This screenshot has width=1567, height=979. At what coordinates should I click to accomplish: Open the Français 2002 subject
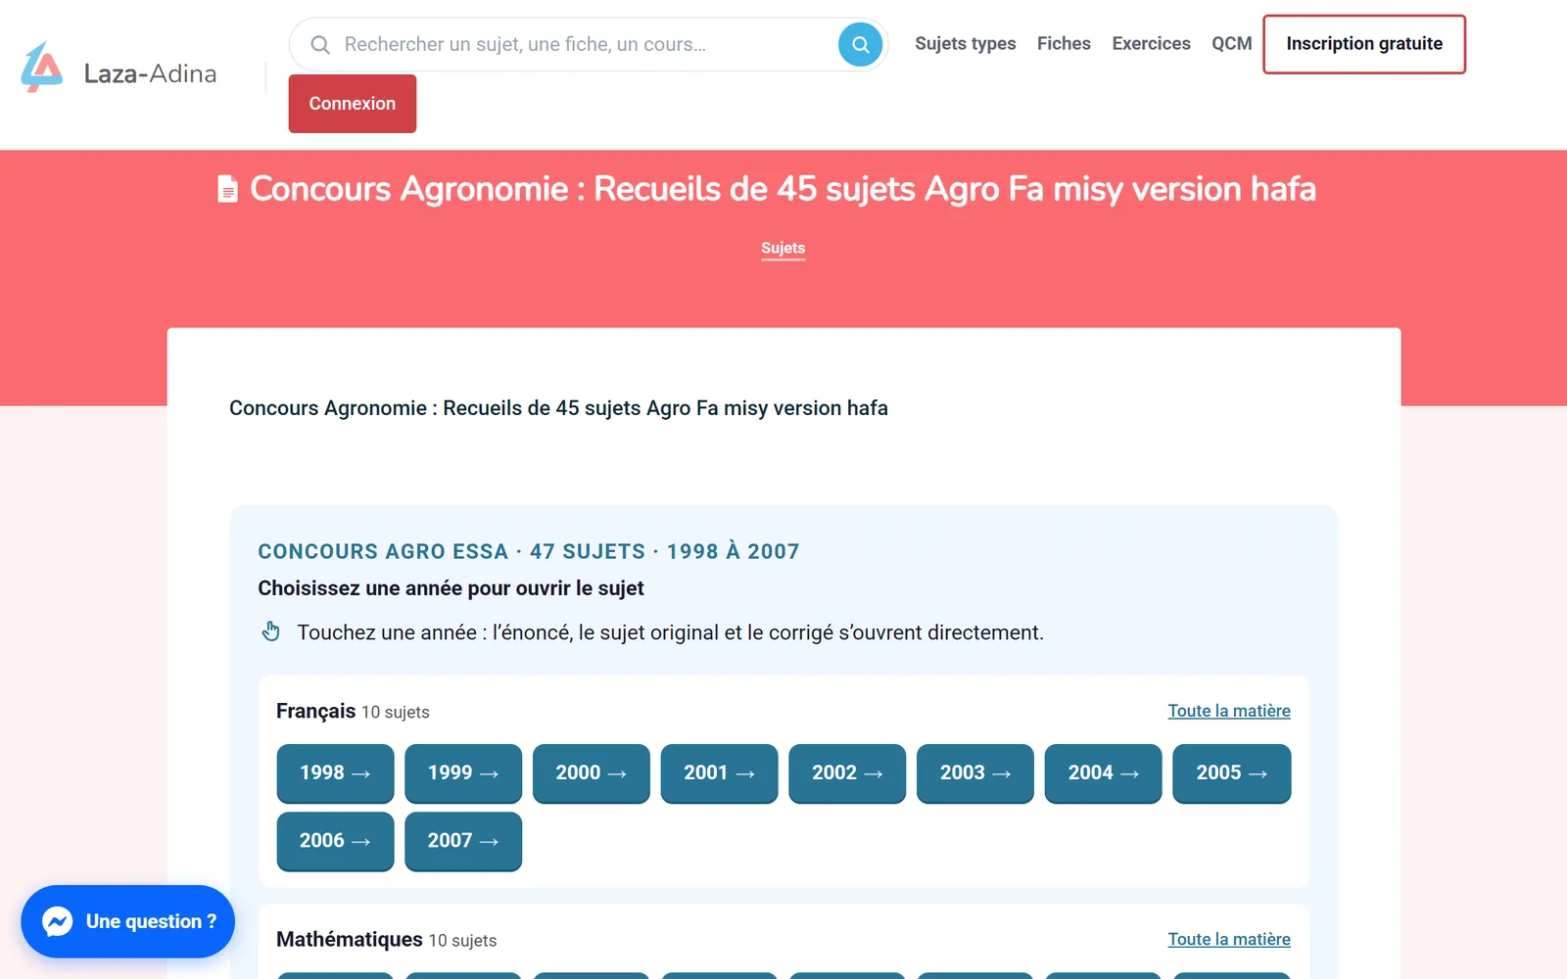(x=847, y=773)
